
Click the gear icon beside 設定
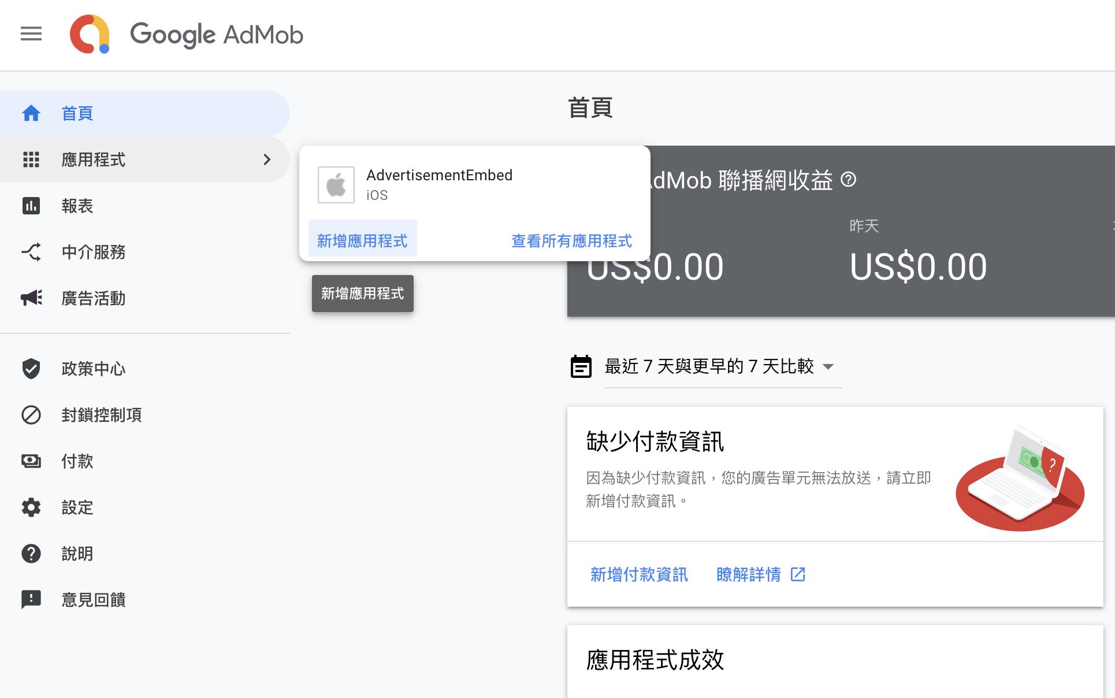tap(31, 507)
